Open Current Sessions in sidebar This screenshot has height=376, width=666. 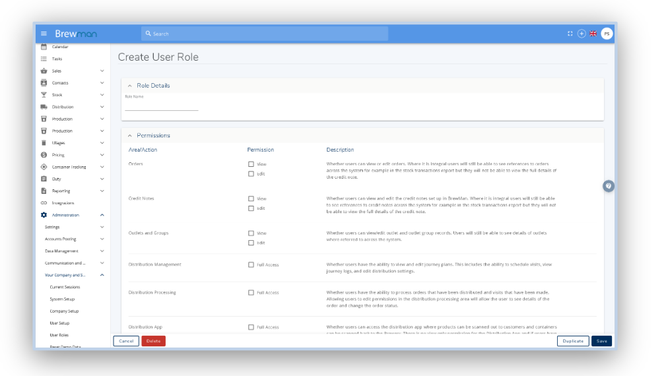click(65, 287)
